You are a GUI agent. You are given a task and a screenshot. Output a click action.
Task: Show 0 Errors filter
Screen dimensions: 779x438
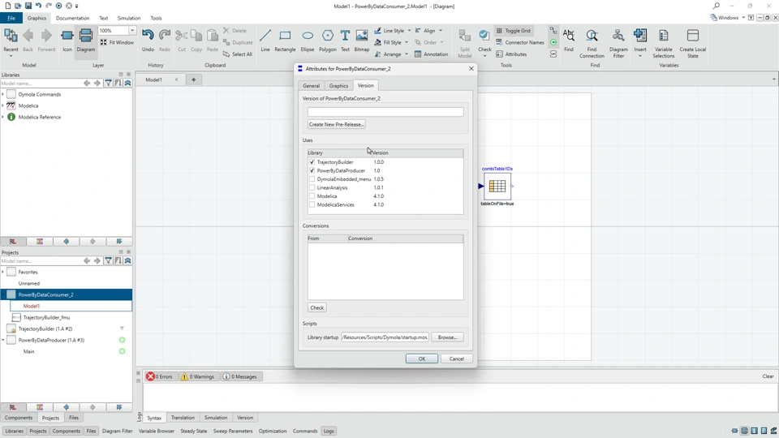coord(160,376)
